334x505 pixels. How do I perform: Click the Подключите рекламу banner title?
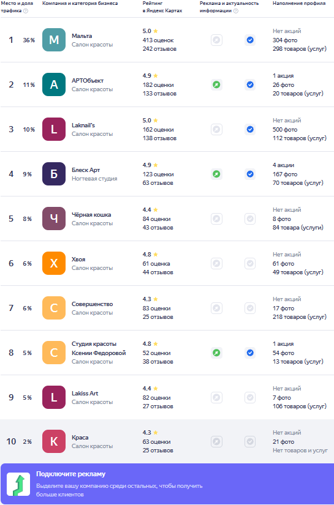(70, 474)
